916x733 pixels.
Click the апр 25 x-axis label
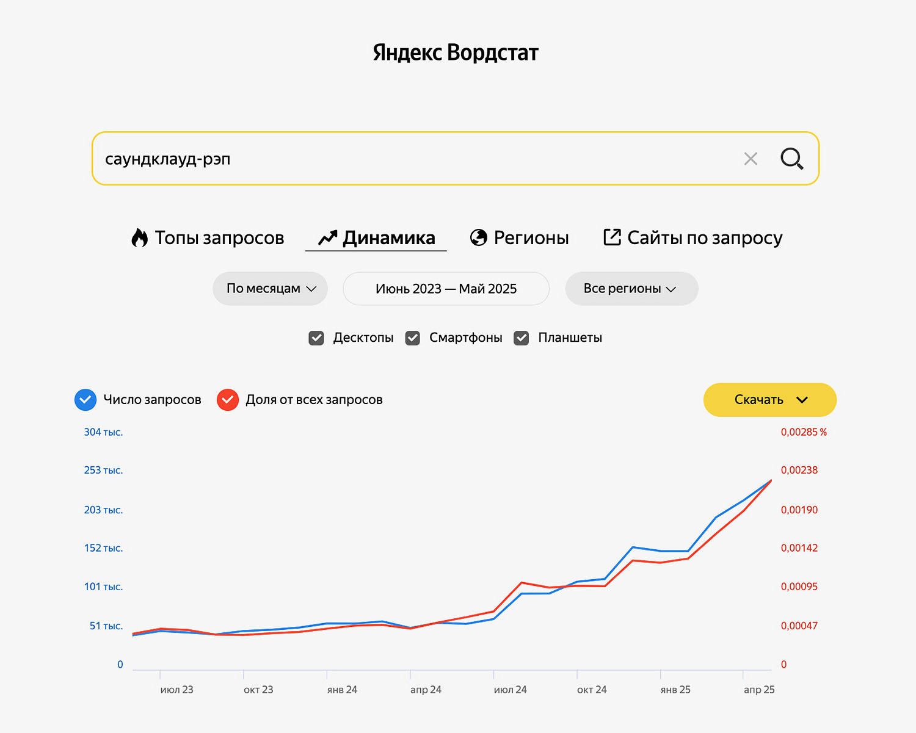tap(759, 690)
